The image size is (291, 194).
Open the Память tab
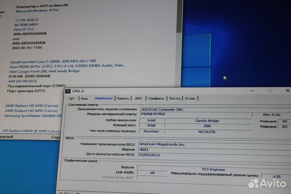(x=122, y=98)
